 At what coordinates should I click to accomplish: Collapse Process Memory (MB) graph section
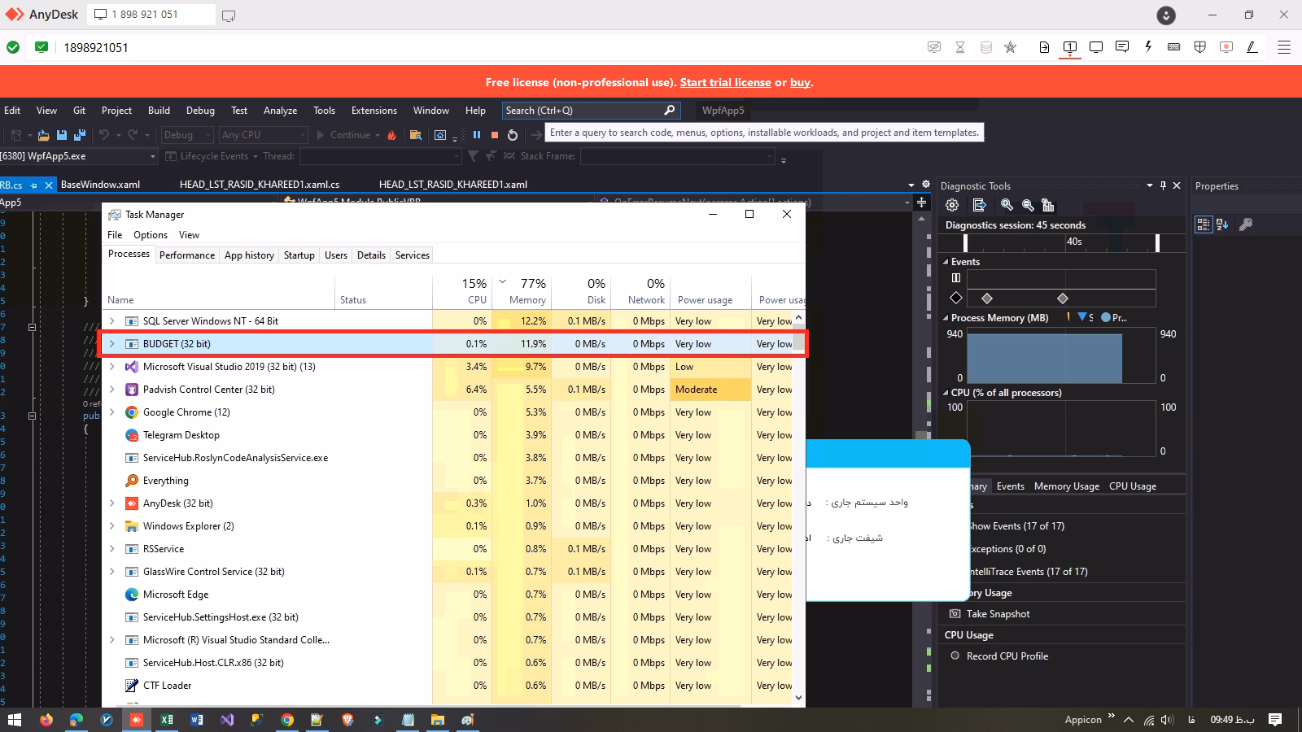pyautogui.click(x=946, y=318)
